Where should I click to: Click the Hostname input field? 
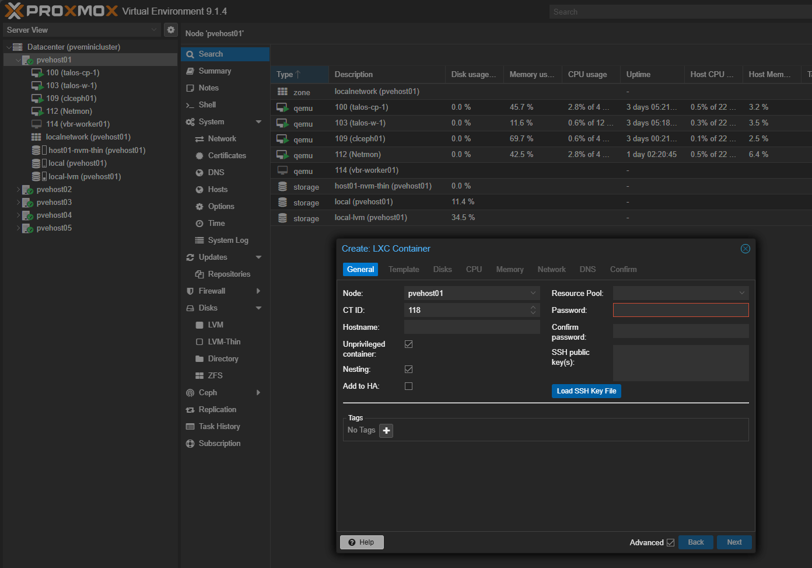pyautogui.click(x=471, y=327)
